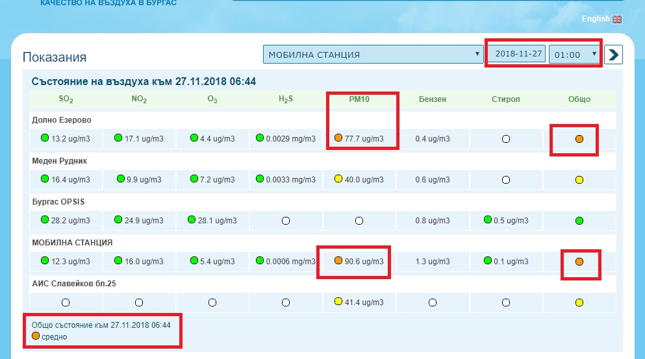Click the Общо column header

579,99
